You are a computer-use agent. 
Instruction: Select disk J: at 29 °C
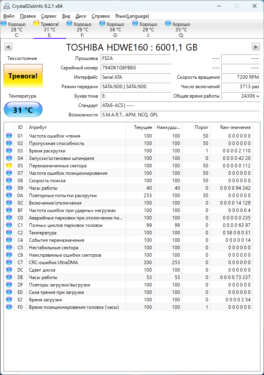point(148,29)
